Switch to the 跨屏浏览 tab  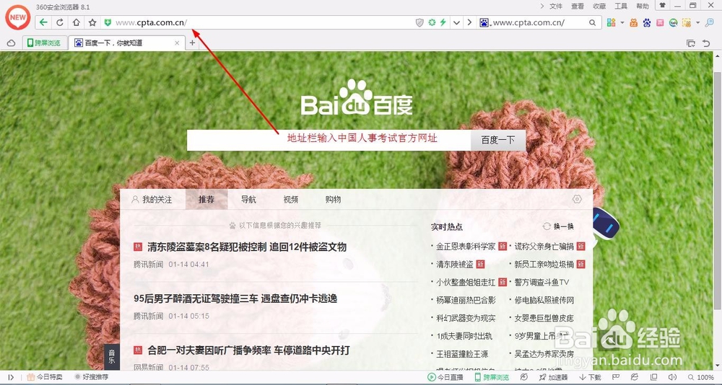[x=44, y=43]
